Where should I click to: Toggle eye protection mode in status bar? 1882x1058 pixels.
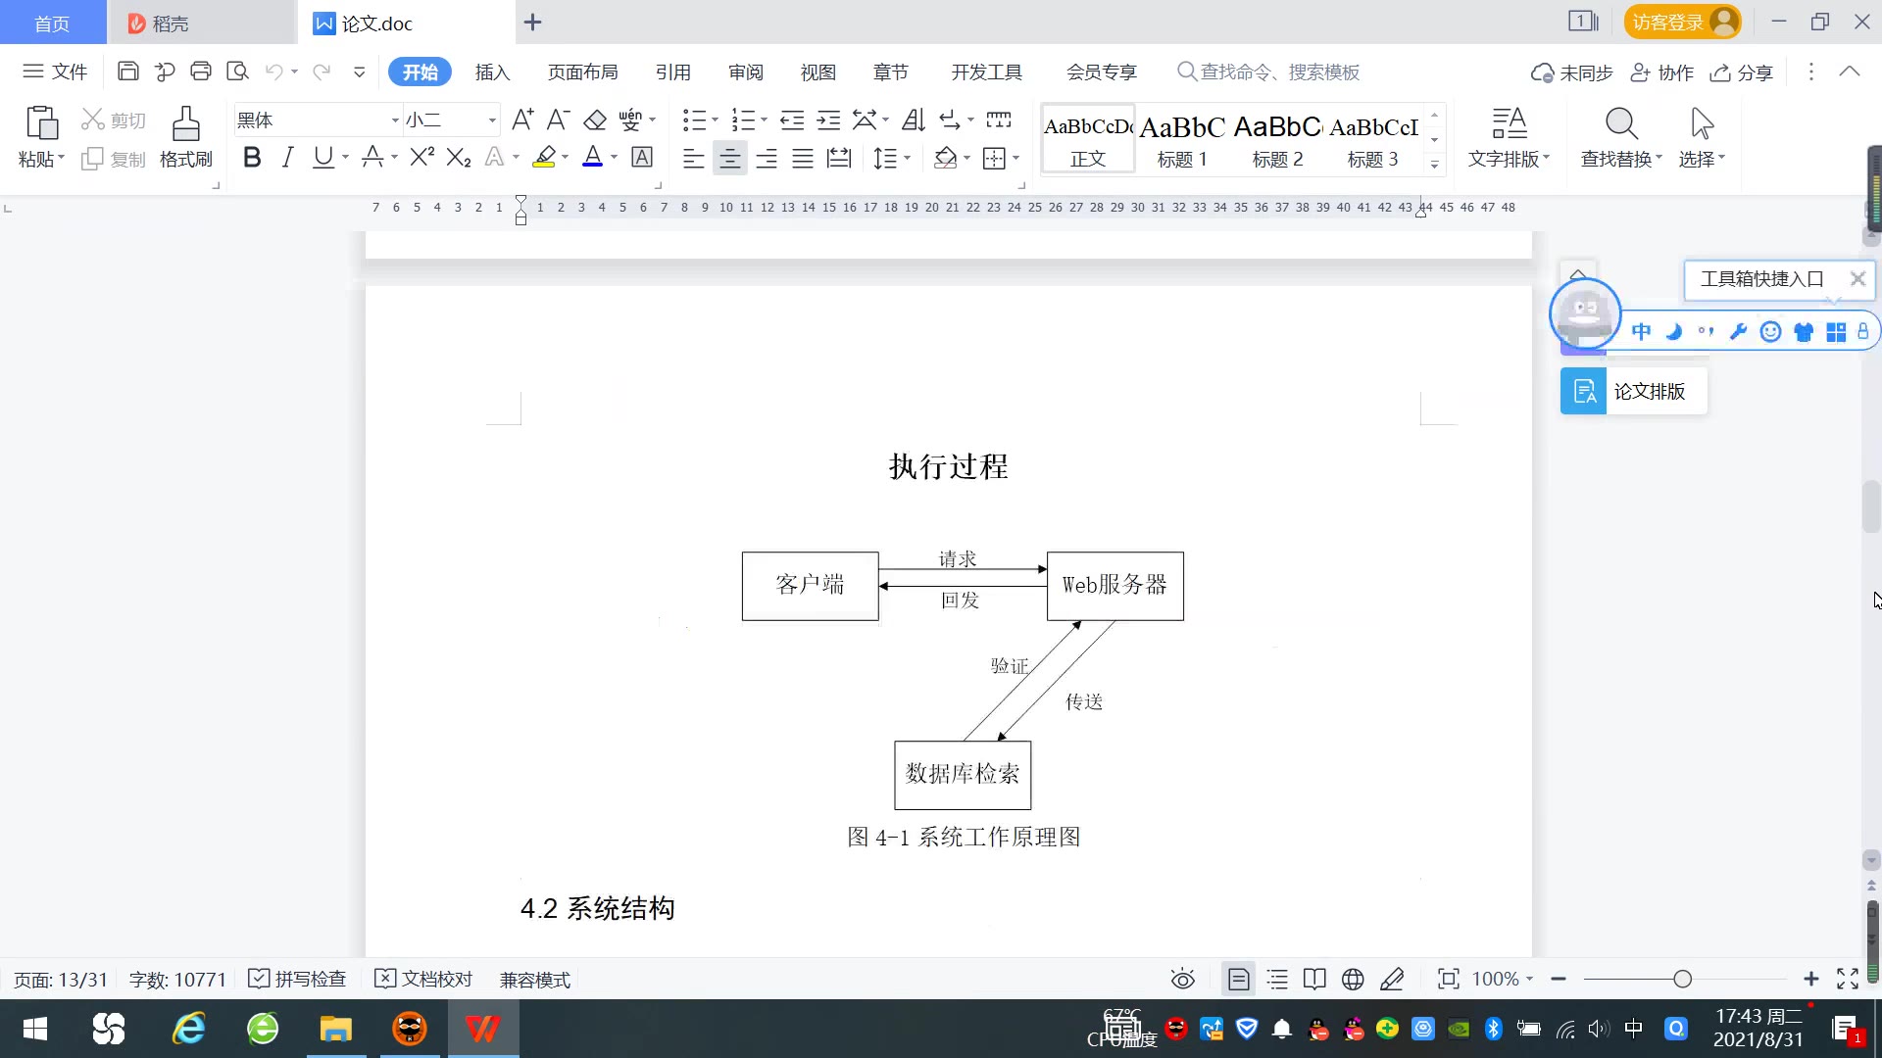[1183, 980]
